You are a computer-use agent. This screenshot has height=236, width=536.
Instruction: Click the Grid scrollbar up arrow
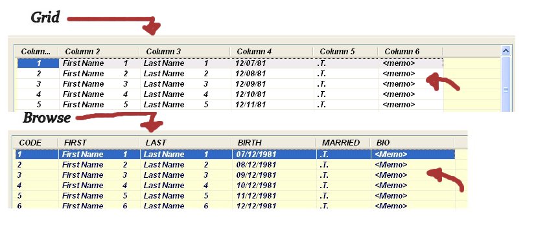(x=506, y=51)
